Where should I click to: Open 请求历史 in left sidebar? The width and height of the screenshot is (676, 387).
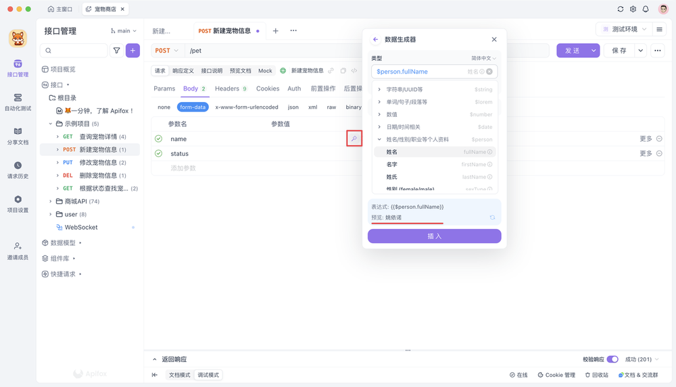pos(18,170)
